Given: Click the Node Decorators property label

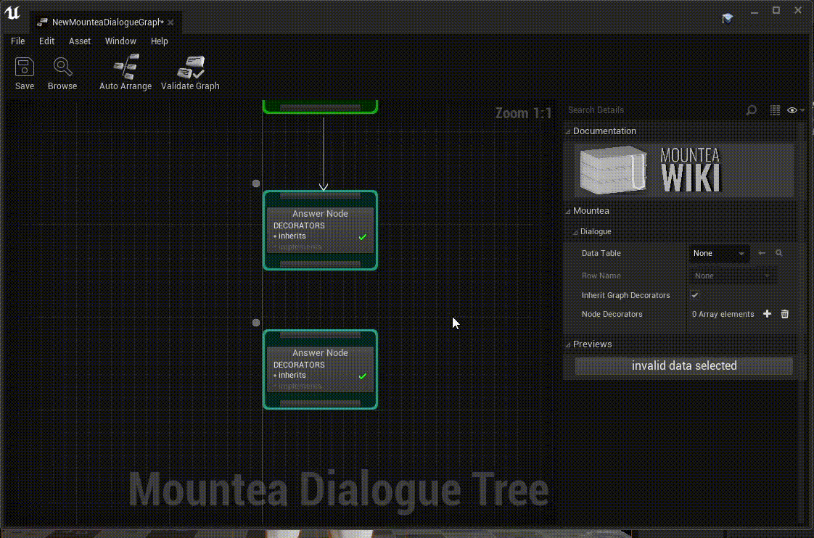Looking at the screenshot, I should coord(612,314).
